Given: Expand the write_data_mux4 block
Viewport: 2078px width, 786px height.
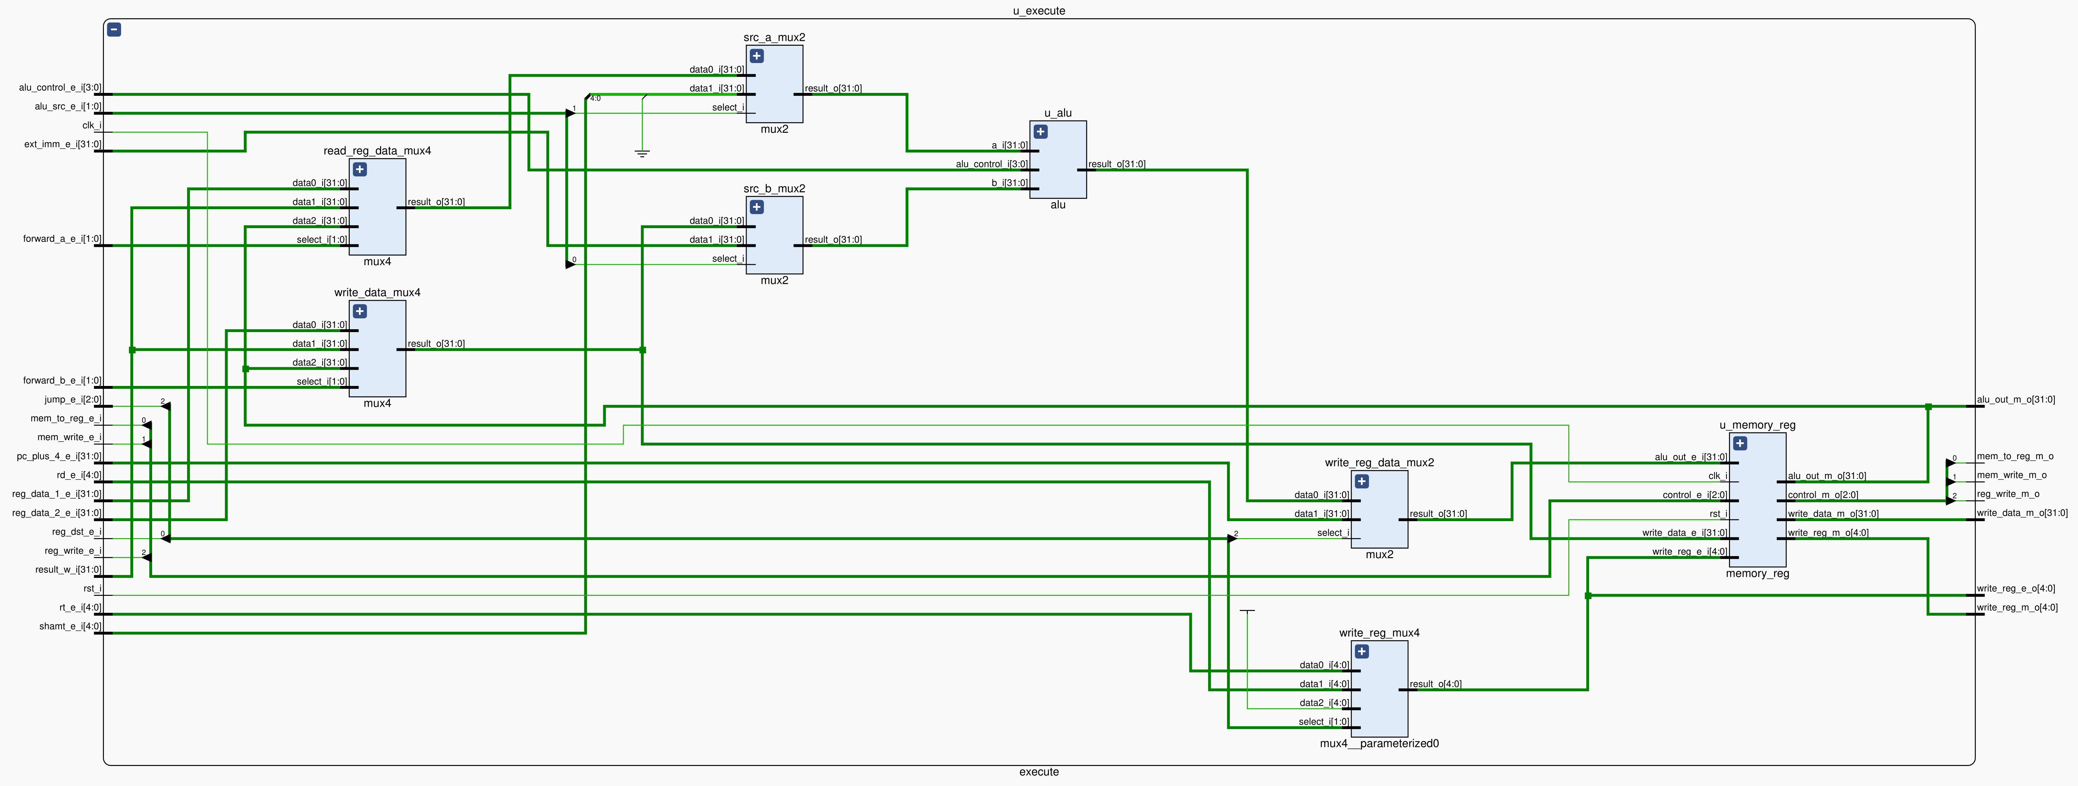Looking at the screenshot, I should coord(360,311).
